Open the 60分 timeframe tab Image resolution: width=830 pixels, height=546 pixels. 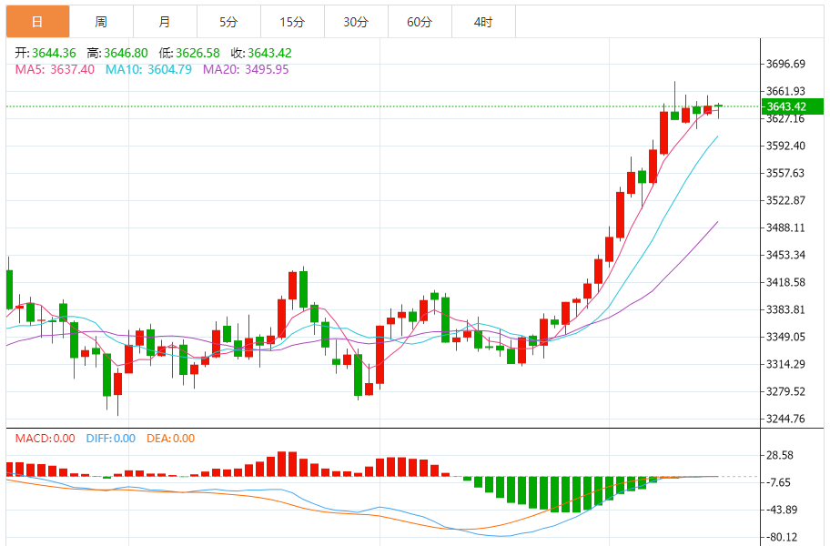click(x=420, y=22)
